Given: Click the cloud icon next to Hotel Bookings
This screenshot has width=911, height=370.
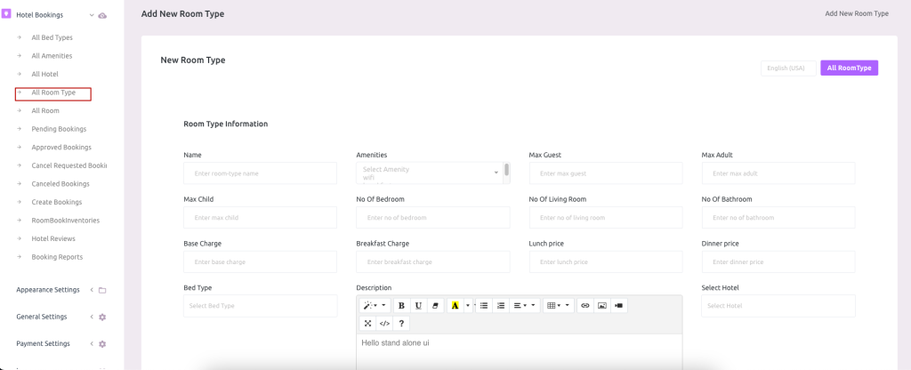Looking at the screenshot, I should pyautogui.click(x=102, y=15).
